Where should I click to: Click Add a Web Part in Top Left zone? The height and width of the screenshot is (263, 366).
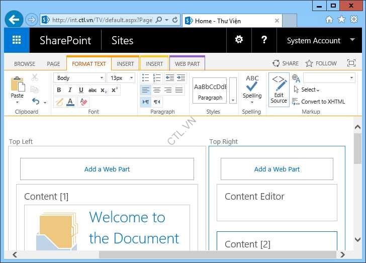point(107,169)
